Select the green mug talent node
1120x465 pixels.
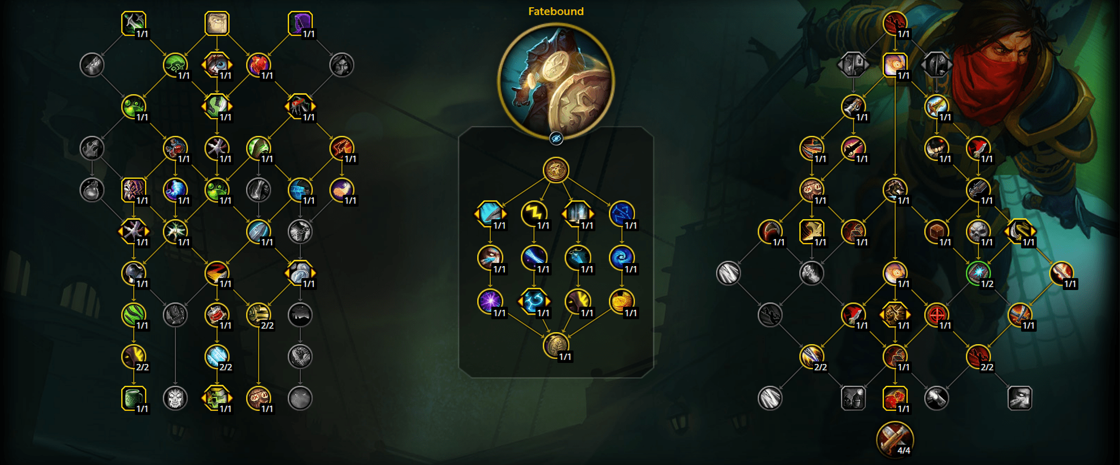coord(134,398)
